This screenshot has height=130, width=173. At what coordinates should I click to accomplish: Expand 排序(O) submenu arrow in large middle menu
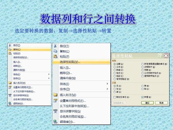click(107, 89)
